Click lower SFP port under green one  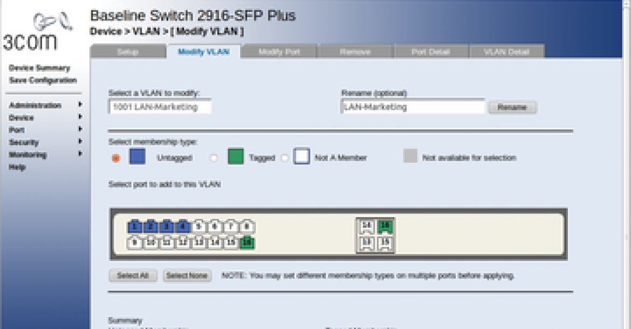pos(385,243)
